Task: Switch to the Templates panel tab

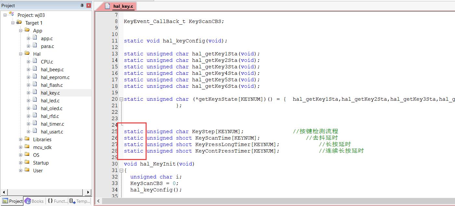Action: click(80, 201)
